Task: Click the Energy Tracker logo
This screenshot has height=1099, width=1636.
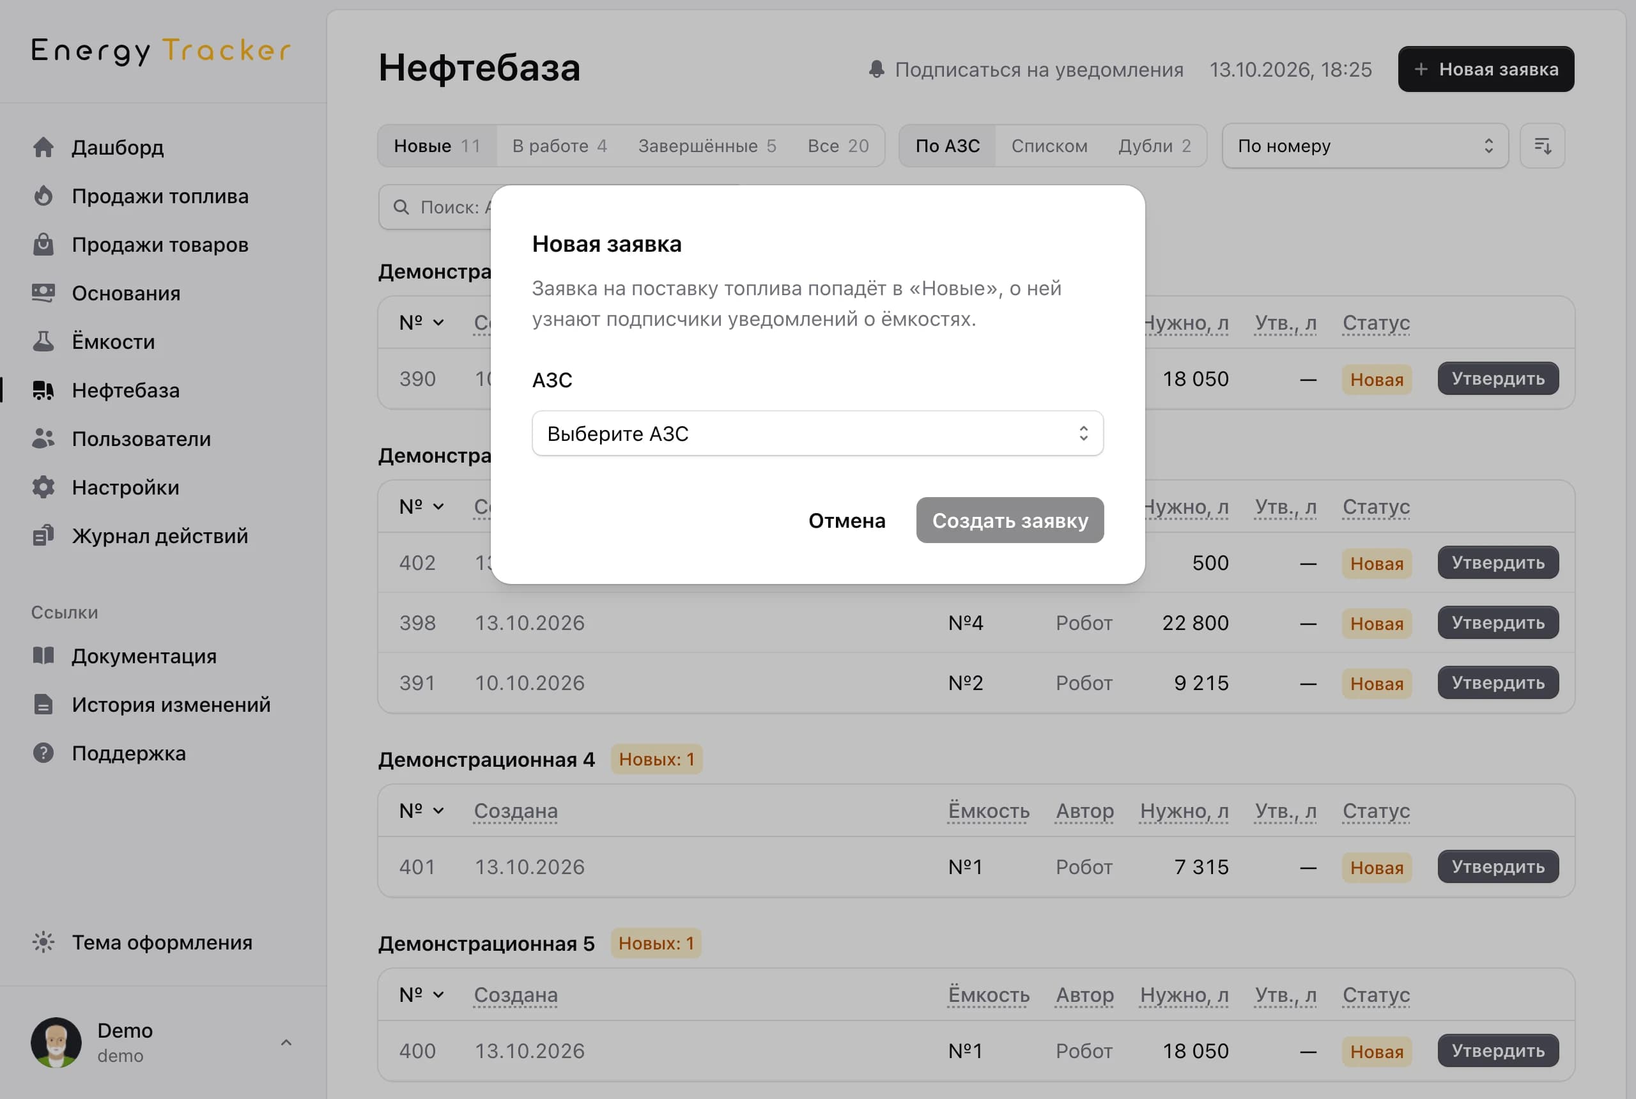Action: 161,51
